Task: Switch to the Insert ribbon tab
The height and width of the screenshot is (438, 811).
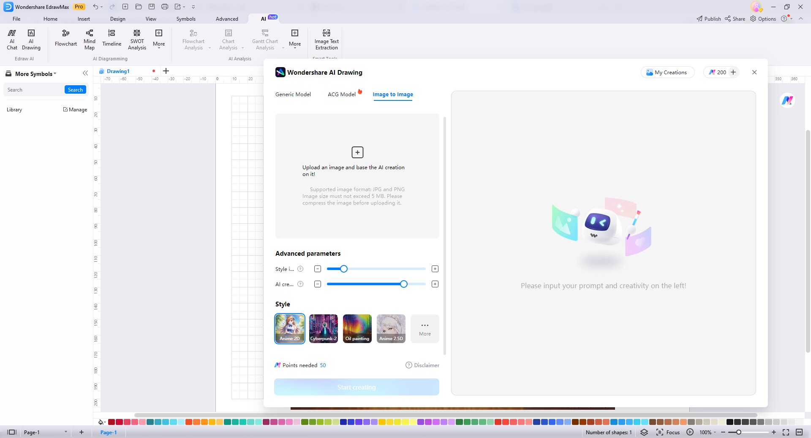Action: coord(84,19)
